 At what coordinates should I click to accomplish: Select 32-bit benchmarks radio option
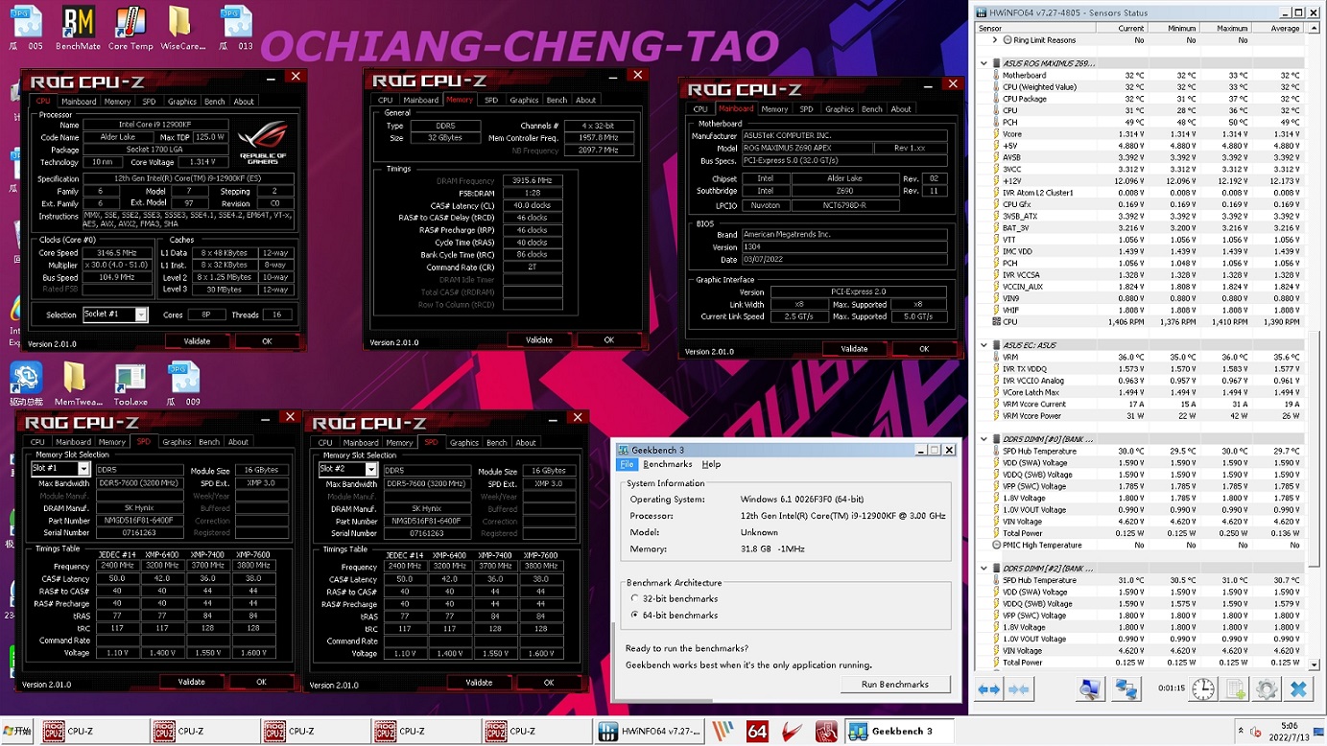[x=634, y=599]
